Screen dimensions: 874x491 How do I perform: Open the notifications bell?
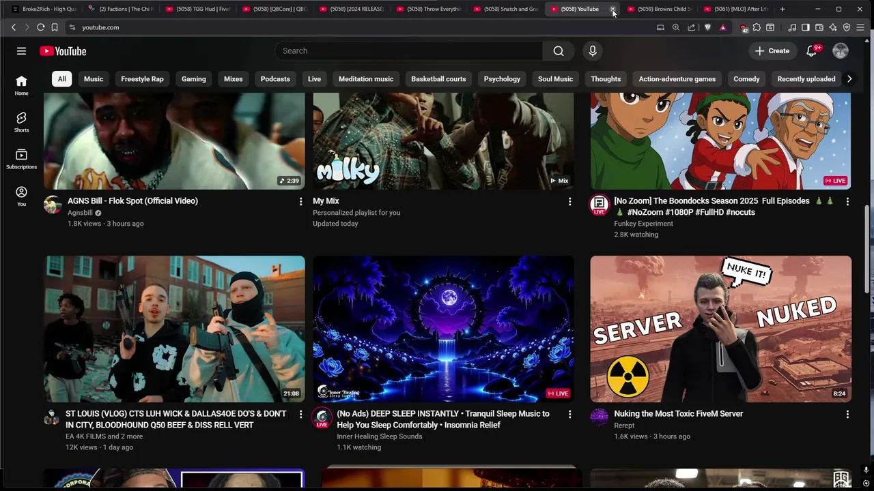coord(812,51)
